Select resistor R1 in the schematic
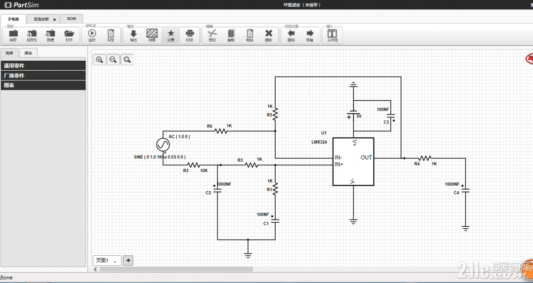The height and width of the screenshot is (283, 533). pos(275,189)
